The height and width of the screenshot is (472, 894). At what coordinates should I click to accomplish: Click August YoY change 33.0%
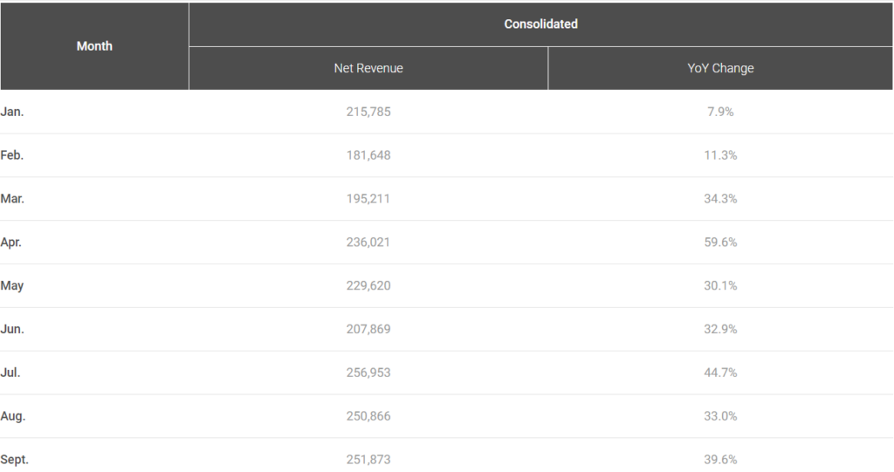pyautogui.click(x=720, y=416)
